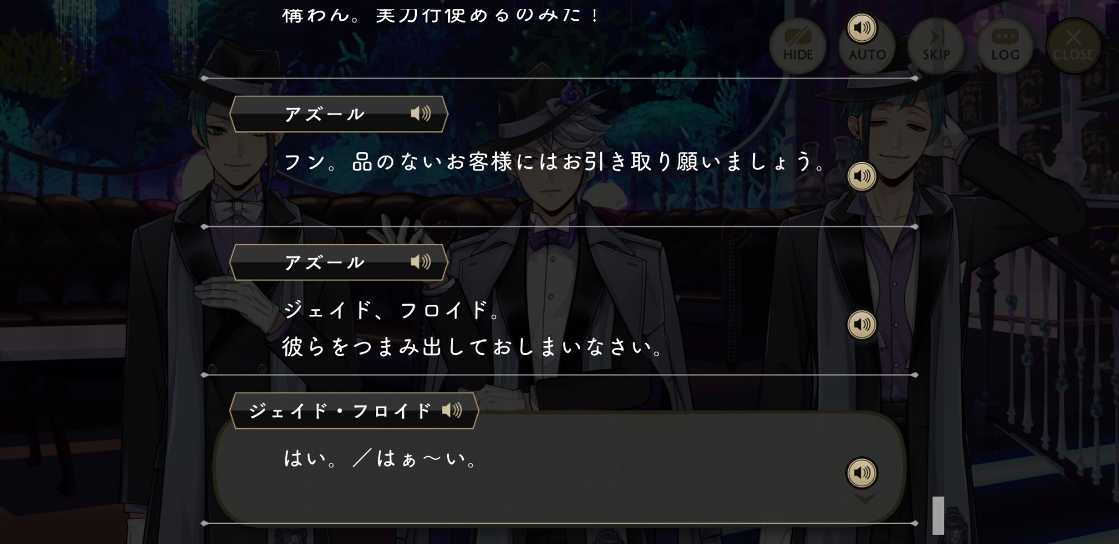
Task: Play voice on first アズール name tag
Action: click(421, 113)
